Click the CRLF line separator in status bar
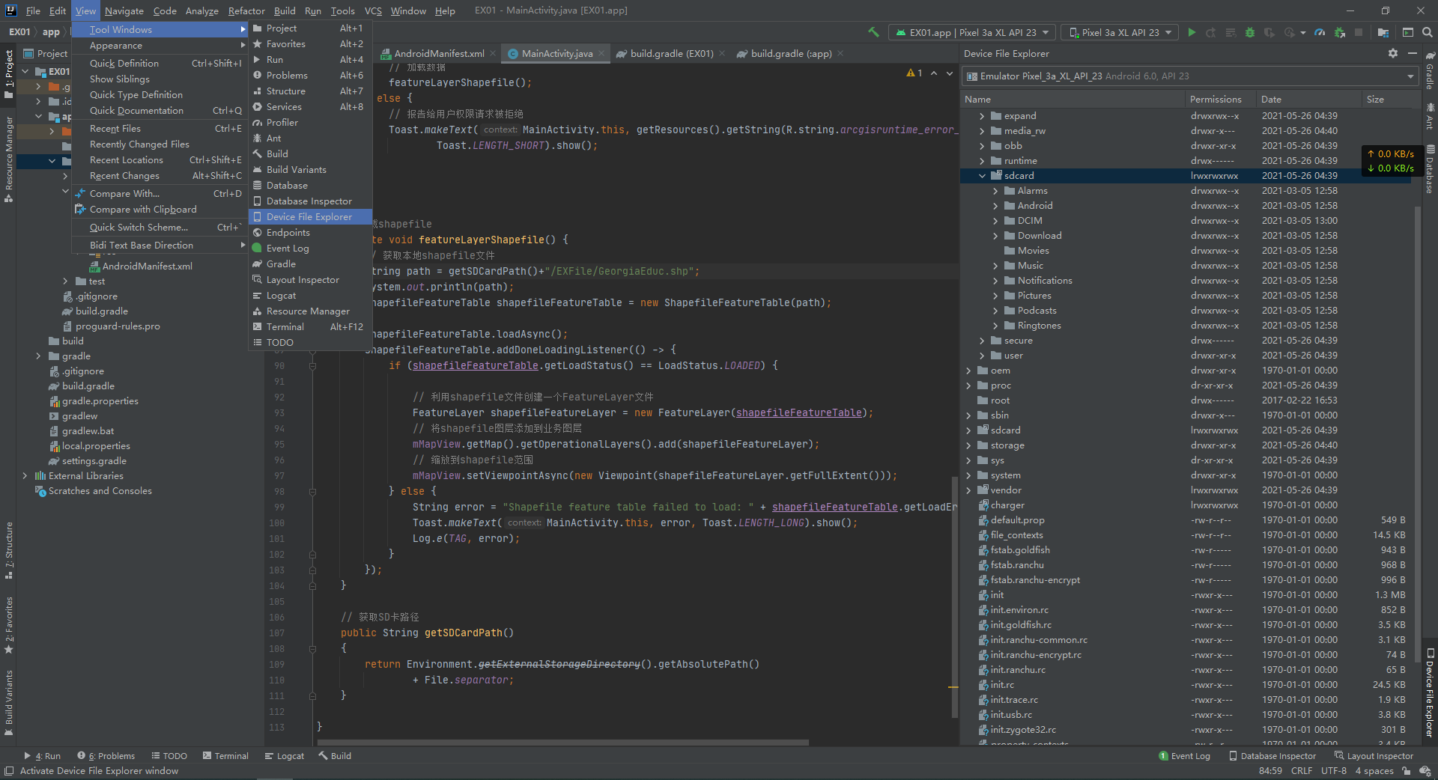This screenshot has height=780, width=1438. pos(1302,771)
